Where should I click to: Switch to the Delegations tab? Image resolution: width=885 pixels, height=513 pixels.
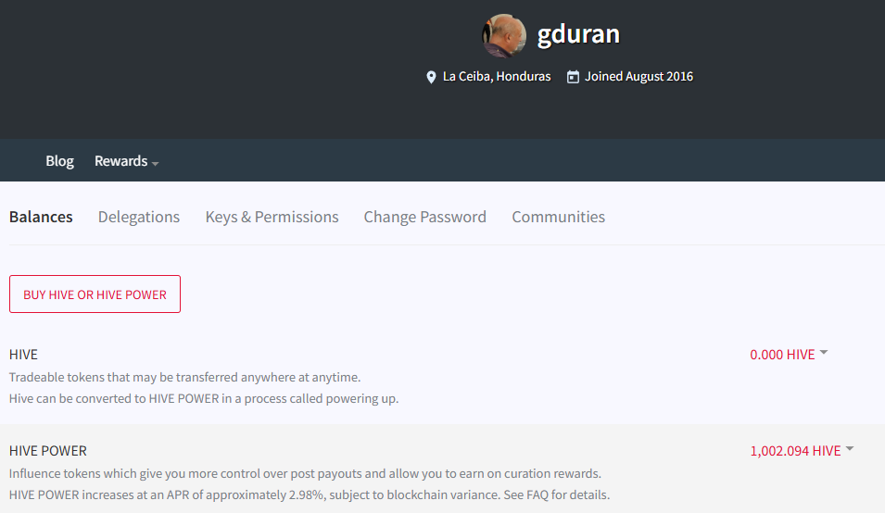139,217
